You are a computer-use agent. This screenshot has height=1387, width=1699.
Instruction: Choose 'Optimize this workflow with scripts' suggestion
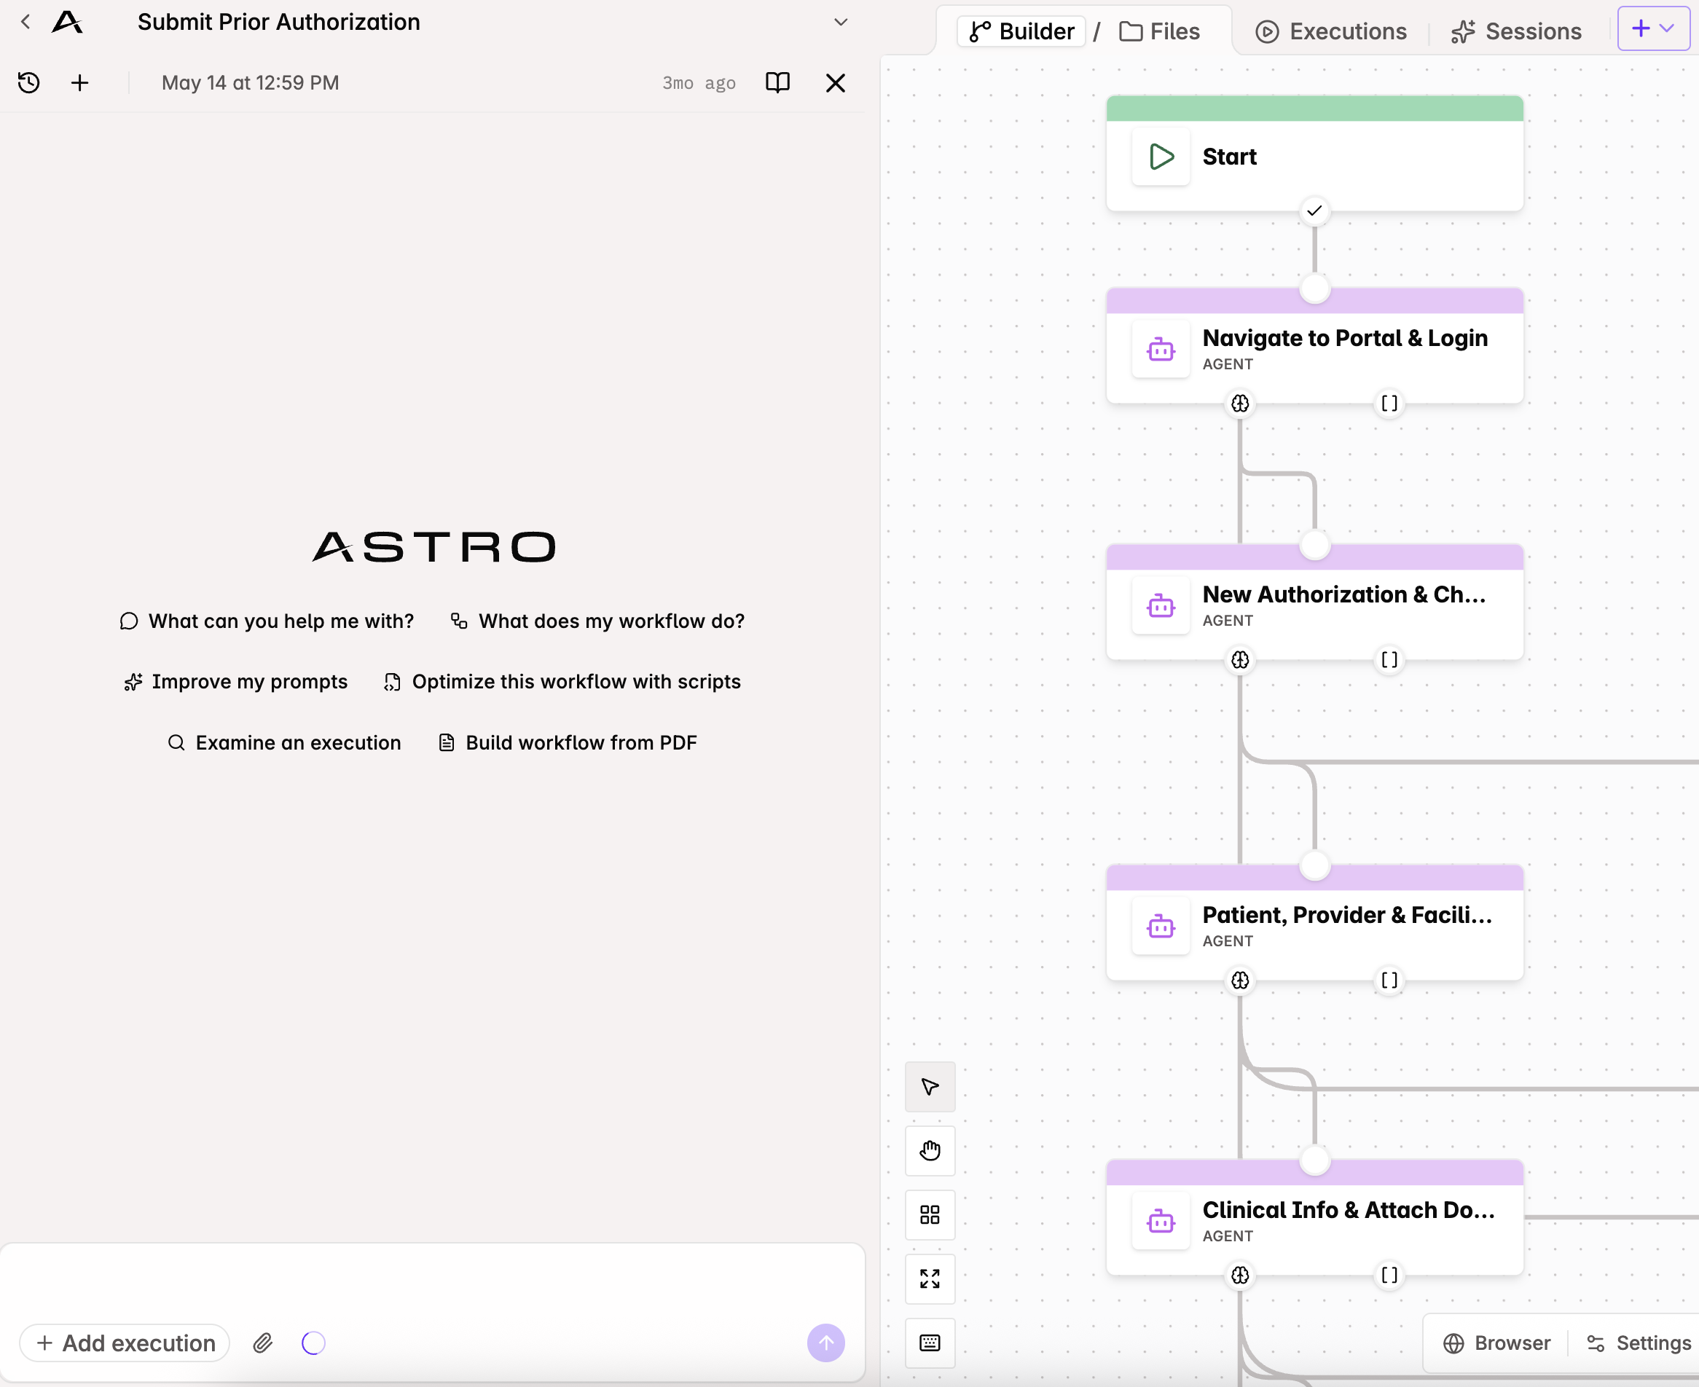562,682
